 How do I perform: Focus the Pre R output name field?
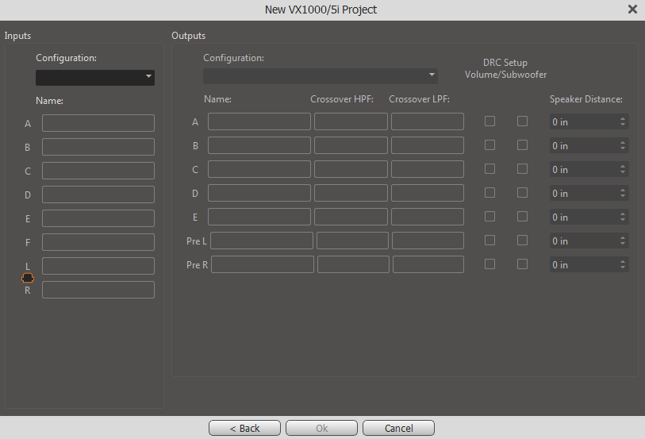click(x=263, y=265)
